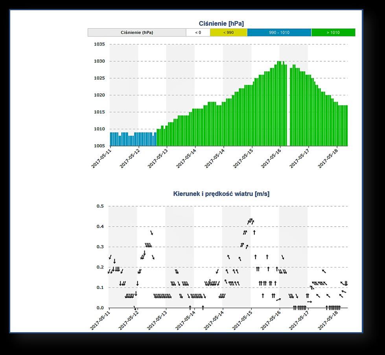Click the 2017-05-15 date on wind chart
Image resolution: width=385 pixels, height=355 pixels.
tap(242, 320)
